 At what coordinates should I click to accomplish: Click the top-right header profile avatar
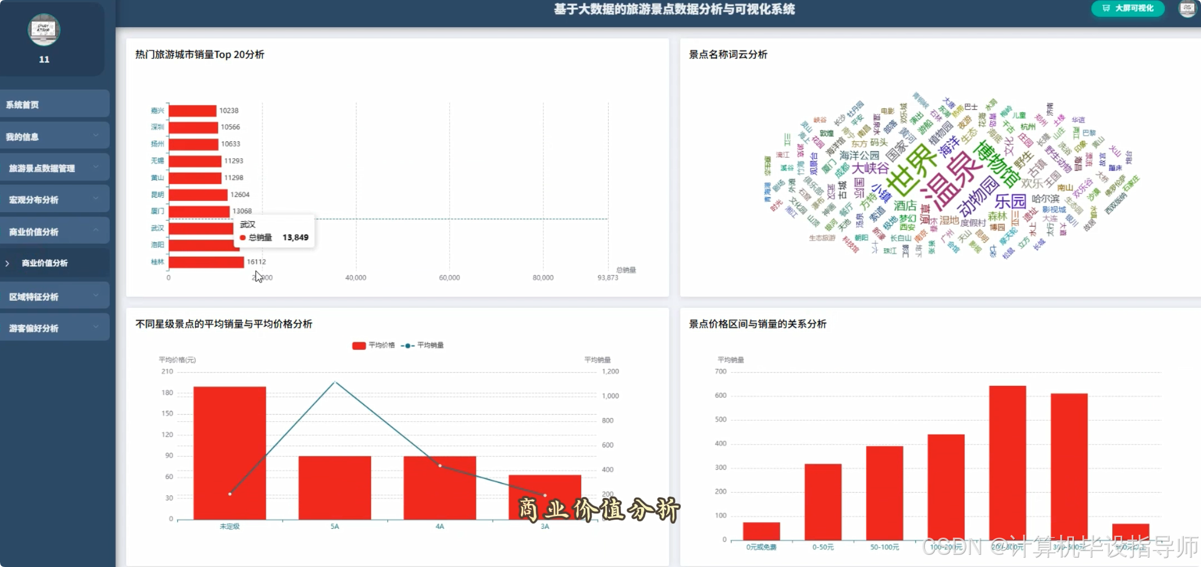click(1187, 8)
